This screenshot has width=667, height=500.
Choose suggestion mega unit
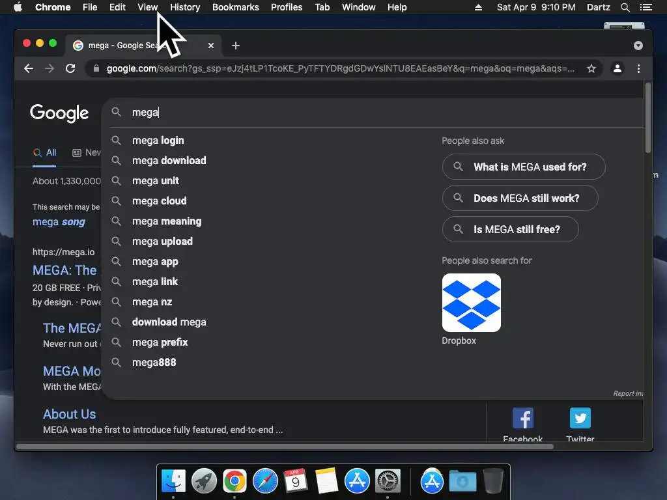pos(155,181)
